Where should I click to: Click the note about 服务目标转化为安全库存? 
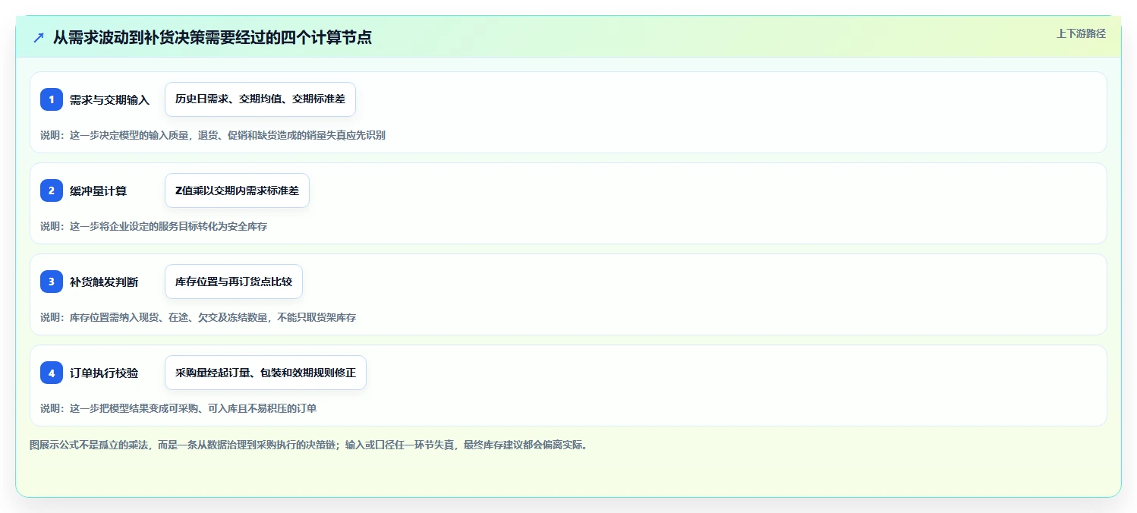154,226
